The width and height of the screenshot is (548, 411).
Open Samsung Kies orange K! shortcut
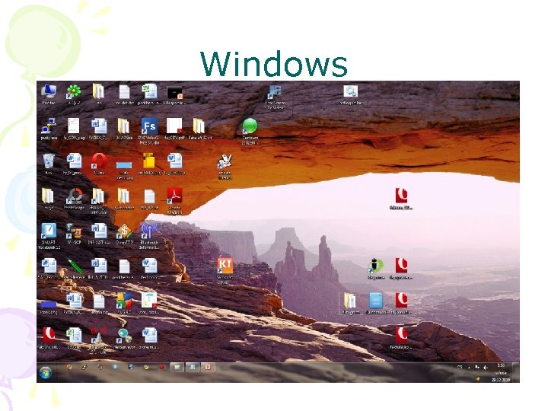[x=225, y=271]
